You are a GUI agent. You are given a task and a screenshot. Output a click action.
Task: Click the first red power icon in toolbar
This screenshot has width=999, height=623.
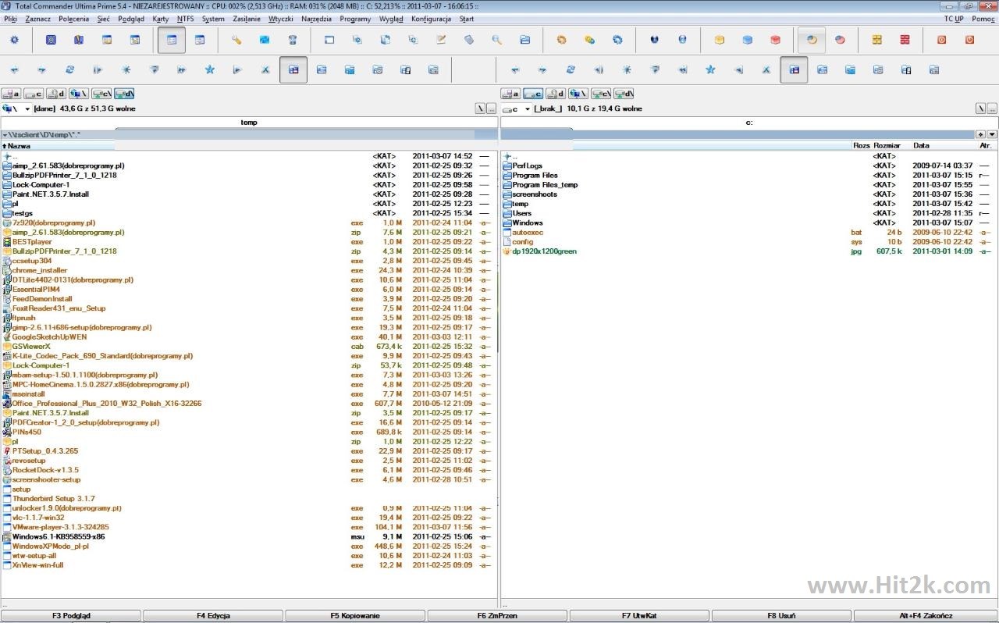click(x=941, y=40)
